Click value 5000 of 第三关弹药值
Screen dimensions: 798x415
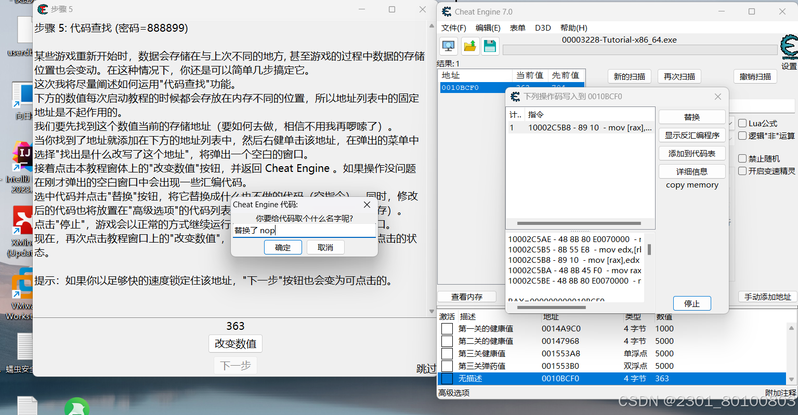(x=664, y=366)
